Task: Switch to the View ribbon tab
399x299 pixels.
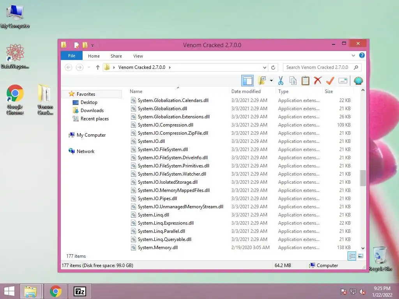Action: 138,56
